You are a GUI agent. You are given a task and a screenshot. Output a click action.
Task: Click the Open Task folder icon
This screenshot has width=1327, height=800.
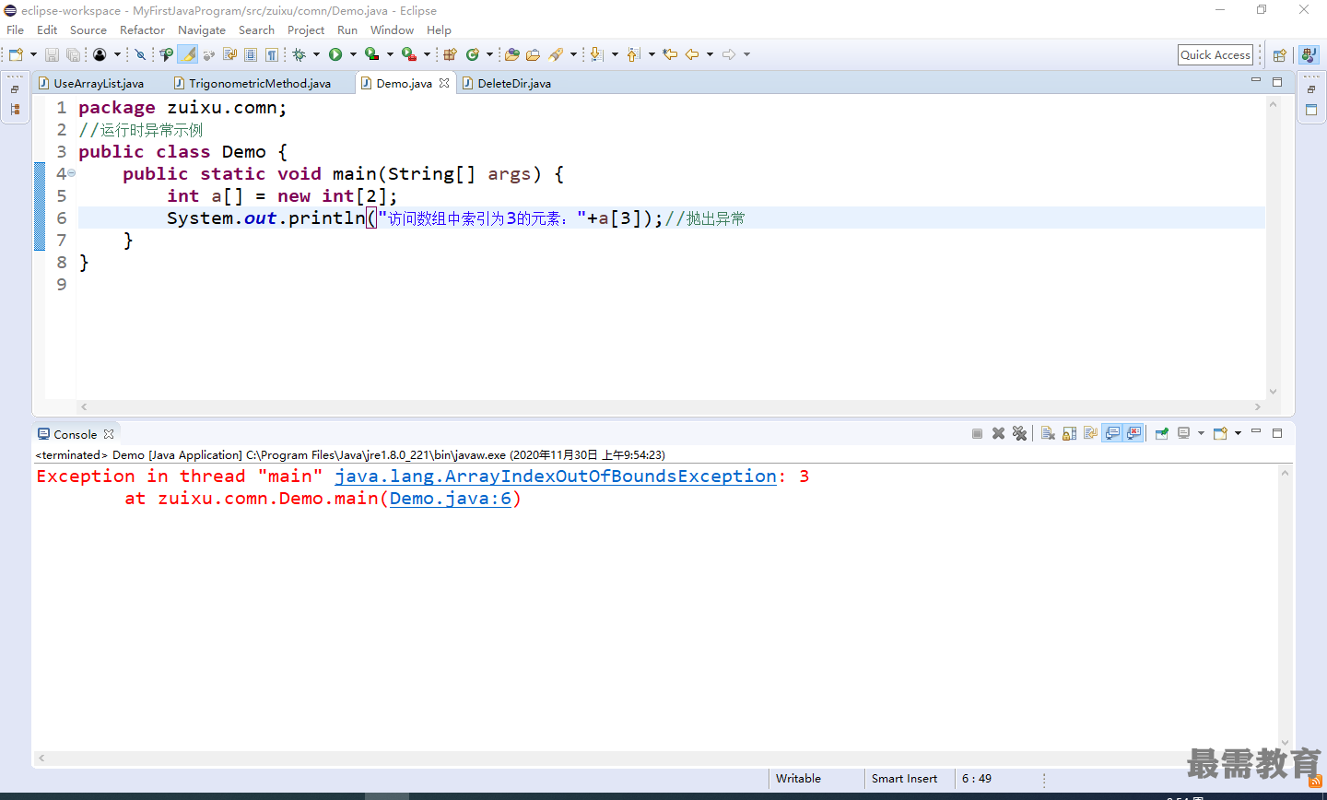pos(534,54)
